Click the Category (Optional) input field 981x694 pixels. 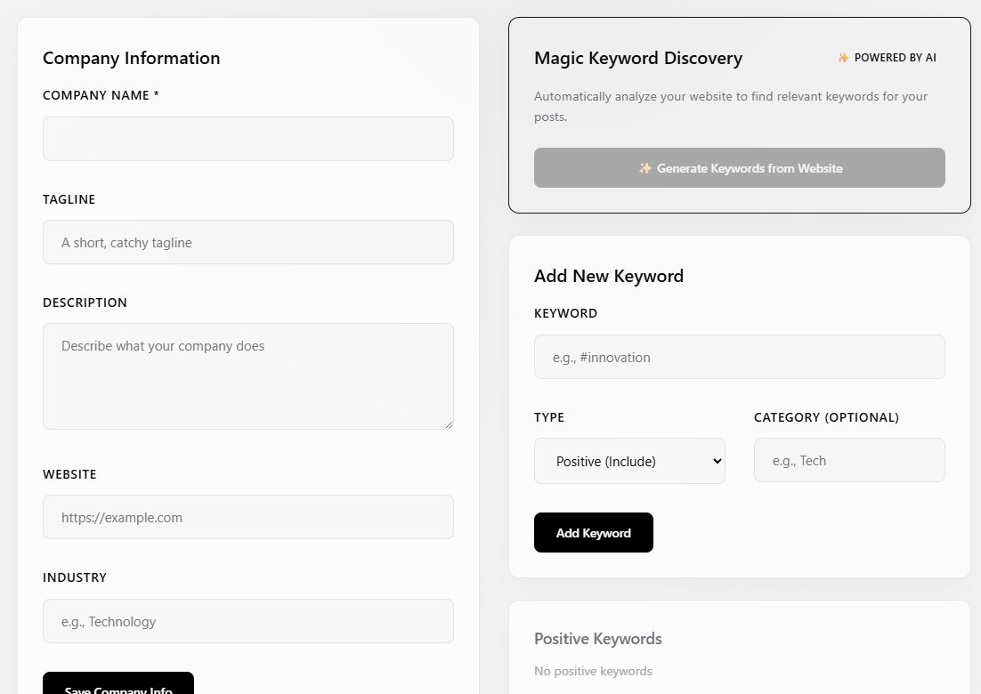tap(849, 460)
